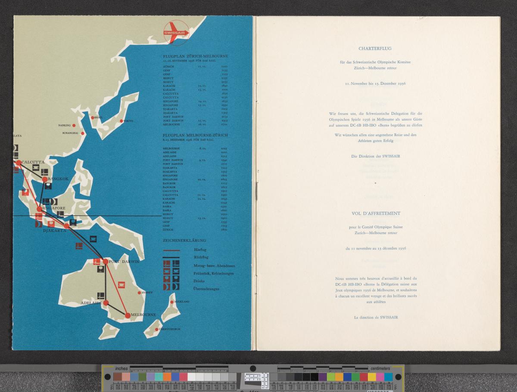Click the black Drinks glass legend icon
Image resolution: width=517 pixels, height=392 pixels.
click(x=176, y=279)
